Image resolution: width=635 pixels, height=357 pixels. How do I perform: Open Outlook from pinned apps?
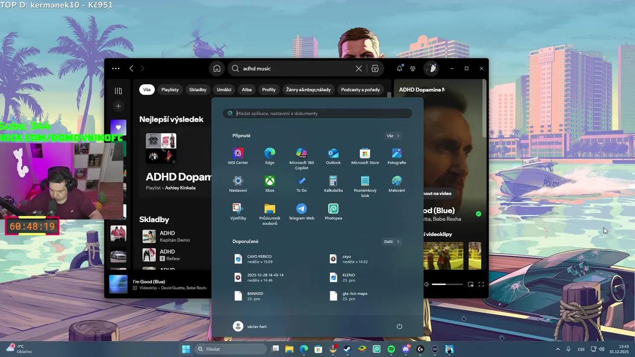[333, 156]
